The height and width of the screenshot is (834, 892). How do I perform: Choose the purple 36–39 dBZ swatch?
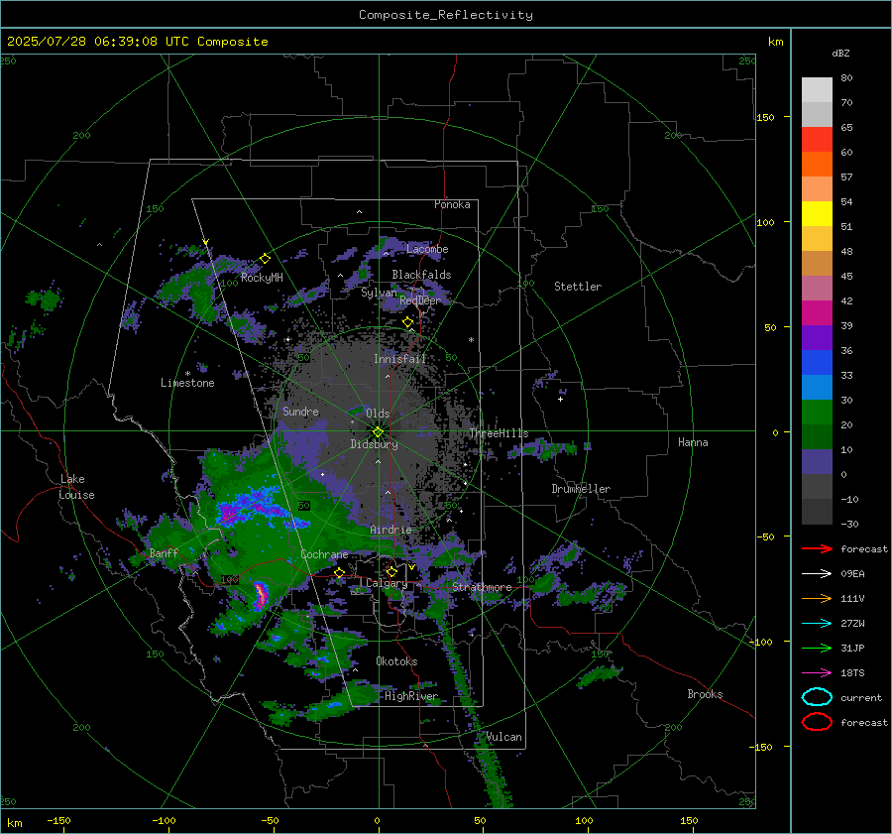coord(817,338)
